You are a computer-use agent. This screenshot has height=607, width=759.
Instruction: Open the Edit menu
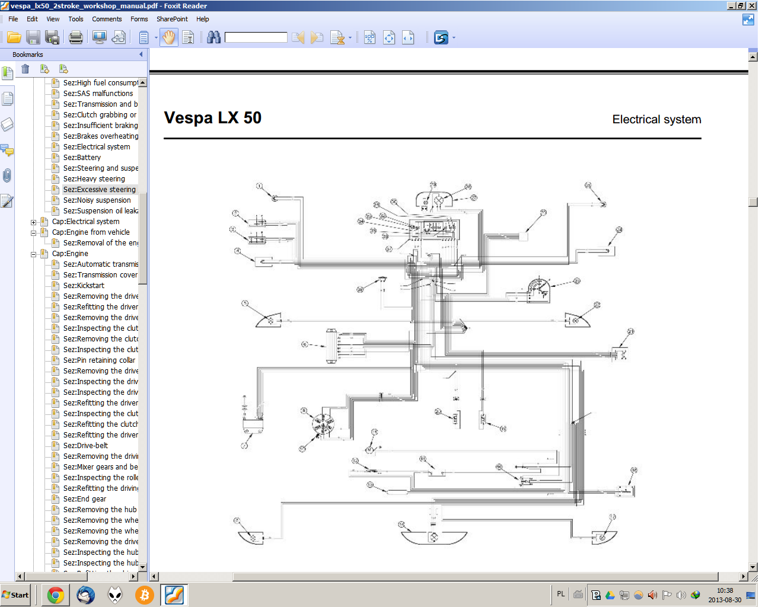(x=32, y=19)
